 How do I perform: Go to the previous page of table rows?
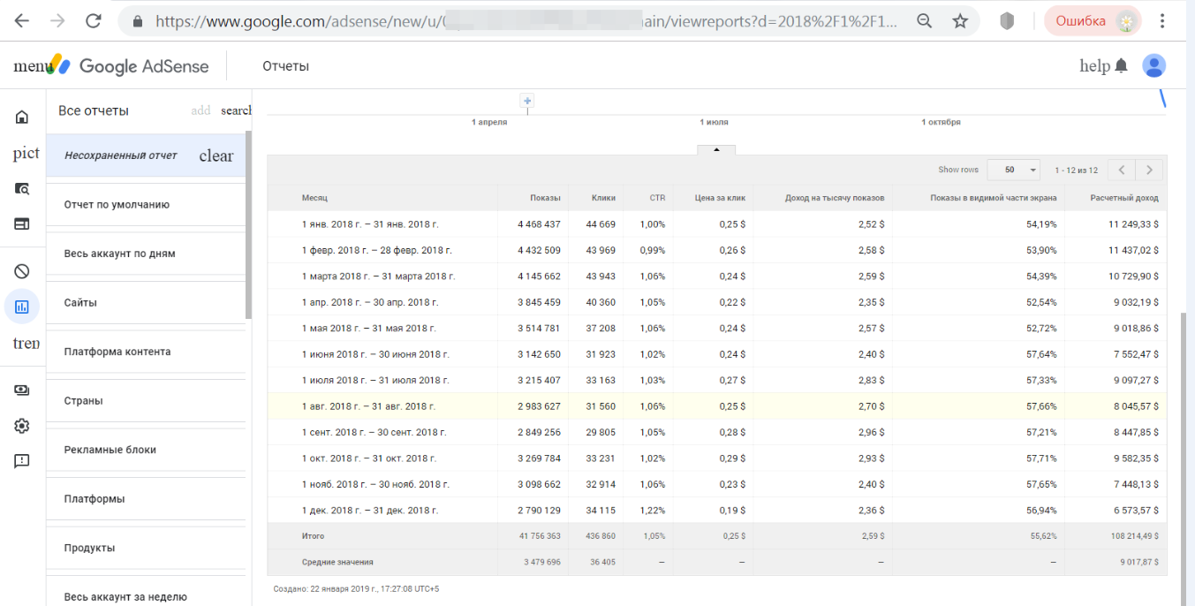[x=1121, y=170]
